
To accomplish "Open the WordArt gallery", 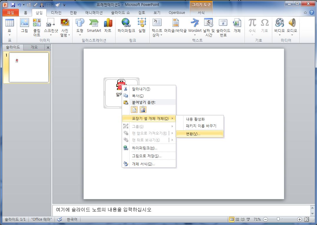I will (195, 27).
